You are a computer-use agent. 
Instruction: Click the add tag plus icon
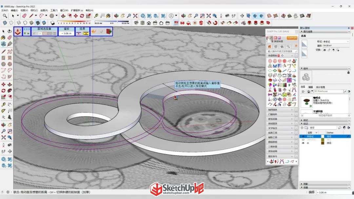(302, 128)
